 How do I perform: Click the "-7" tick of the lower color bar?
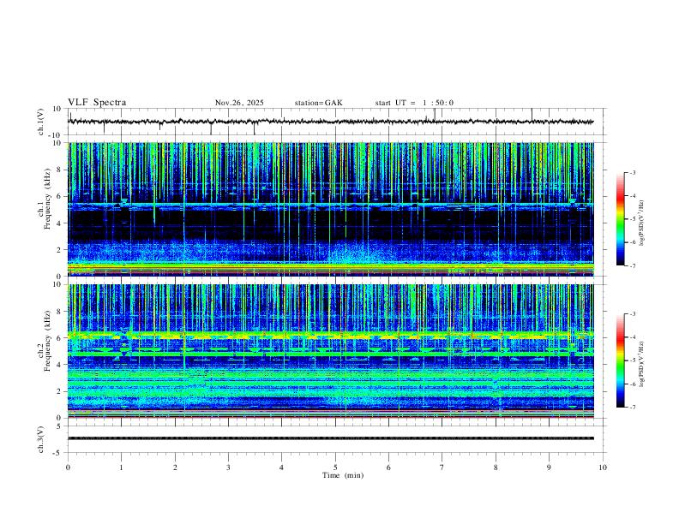click(x=632, y=408)
